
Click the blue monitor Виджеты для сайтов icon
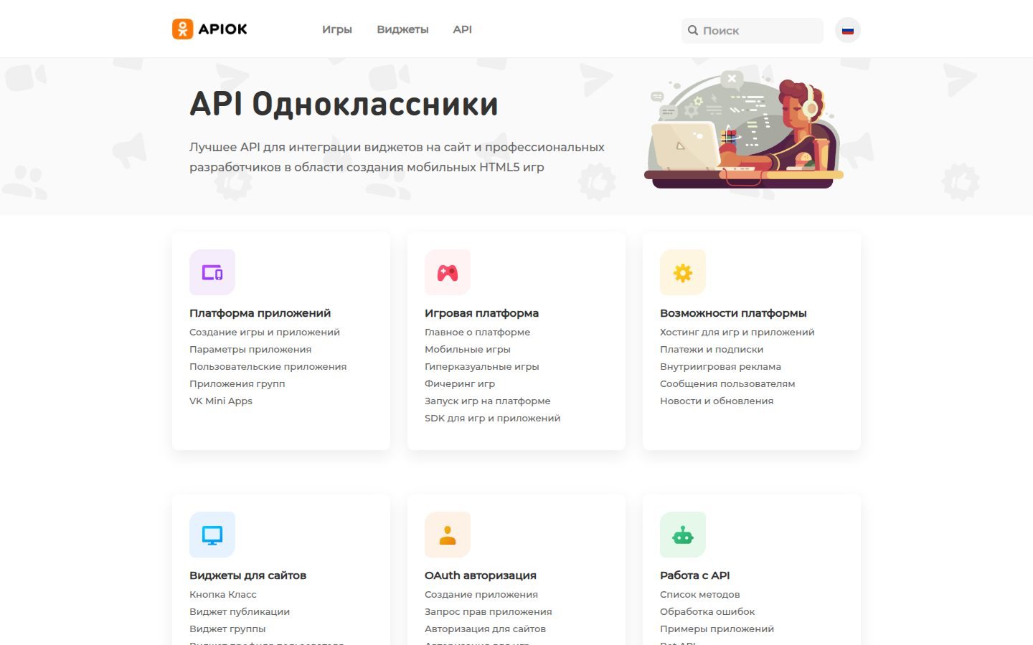click(212, 535)
